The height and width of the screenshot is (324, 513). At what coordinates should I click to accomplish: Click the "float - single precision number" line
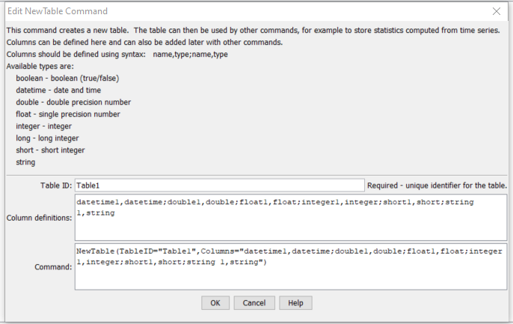click(x=68, y=114)
